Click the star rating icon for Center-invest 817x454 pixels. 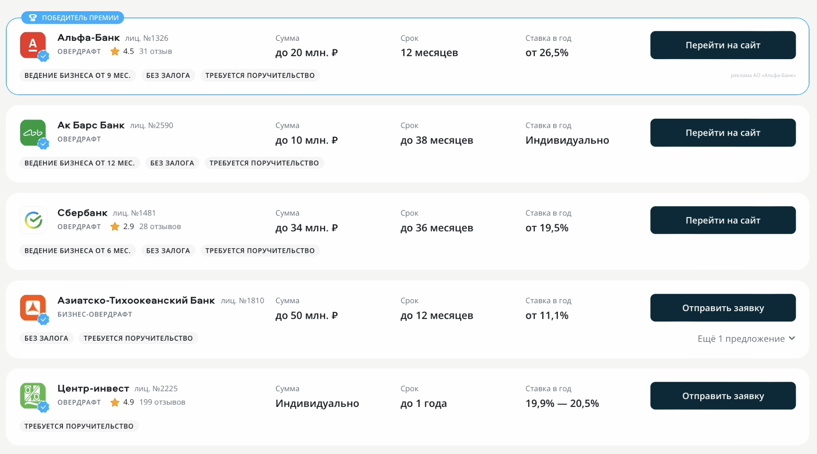pos(115,402)
